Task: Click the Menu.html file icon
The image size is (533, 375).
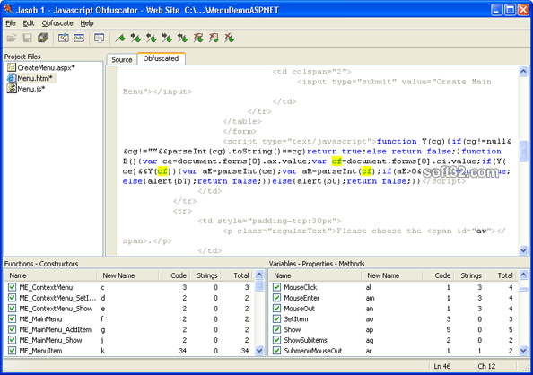Action: pos(12,78)
